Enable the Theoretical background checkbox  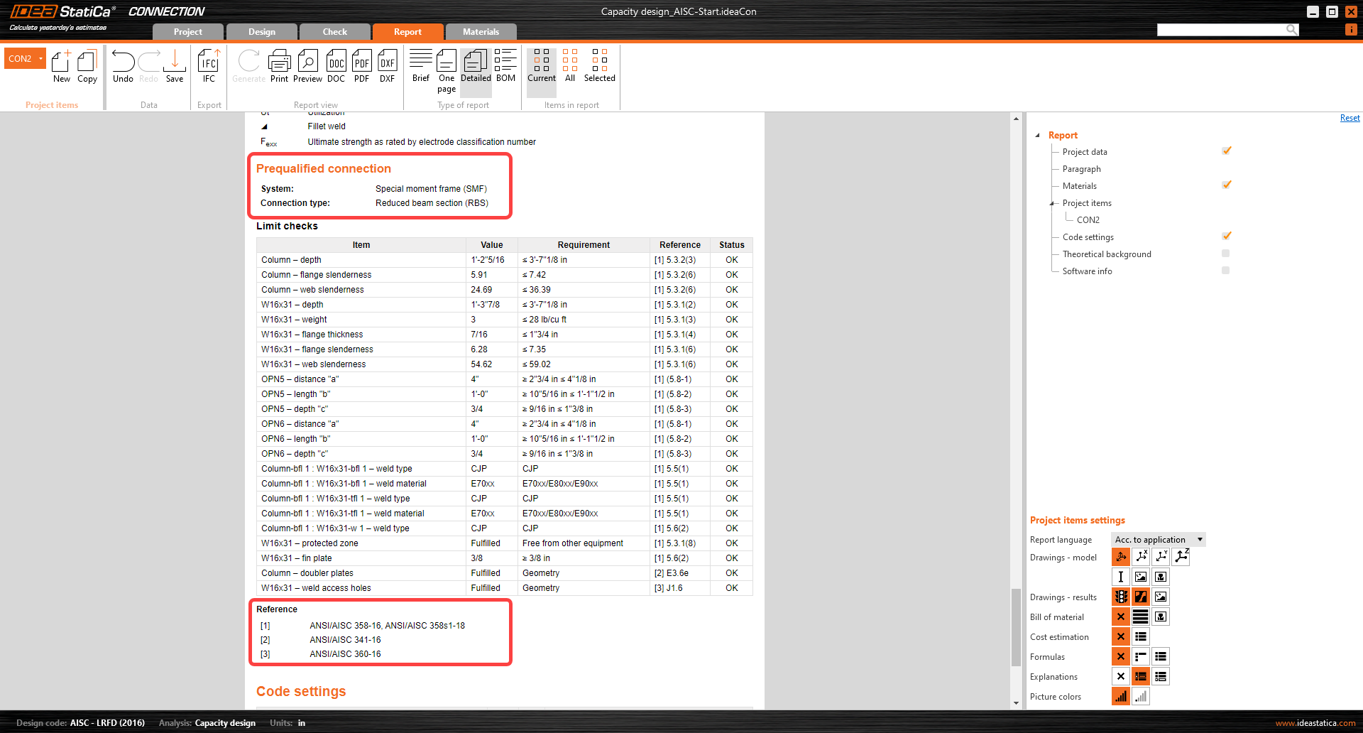tap(1225, 254)
